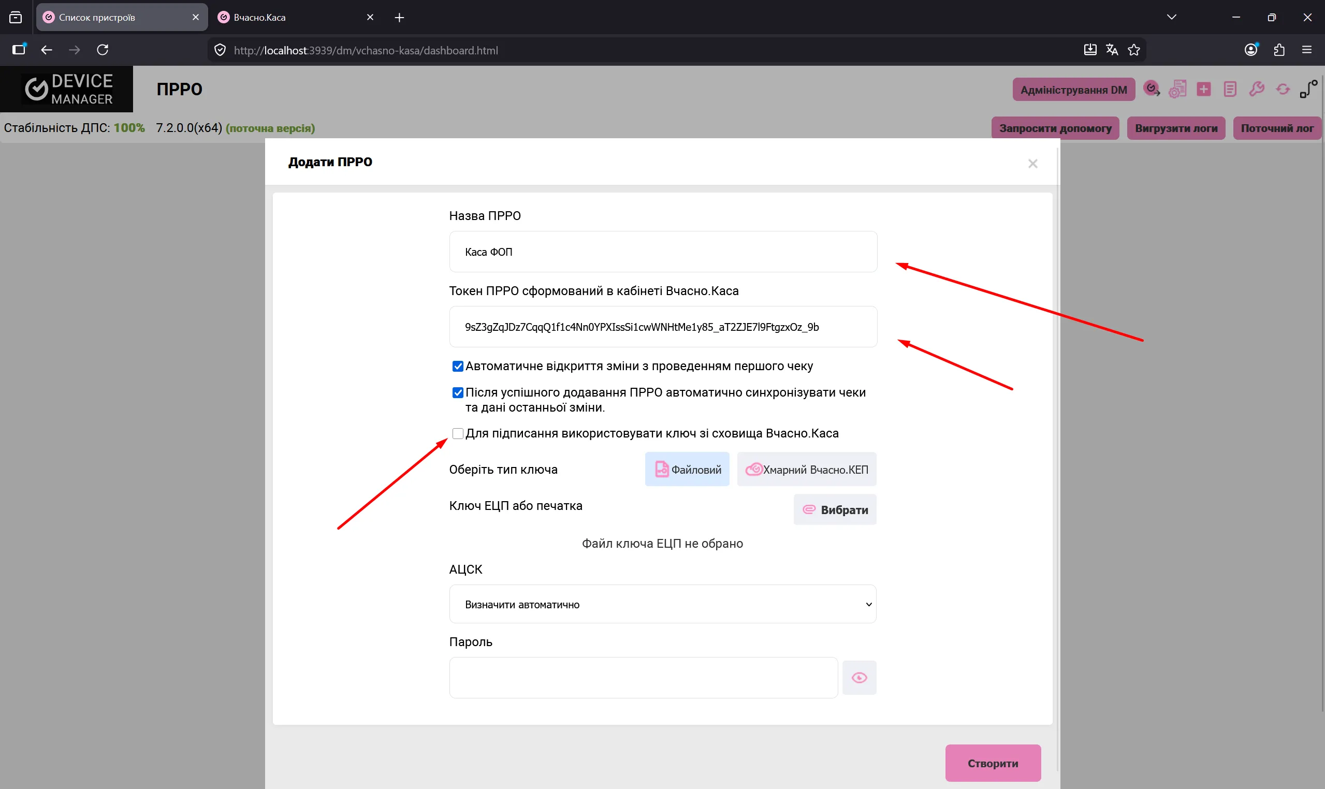This screenshot has width=1325, height=789.
Task: Click the ПРРО token input field
Action: (x=663, y=327)
